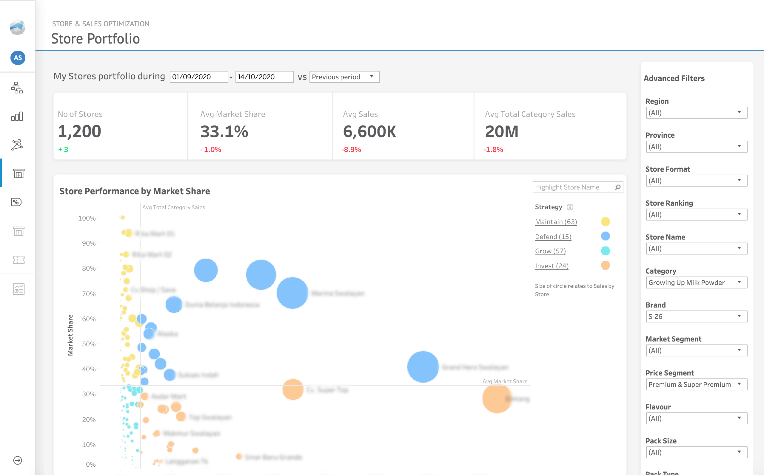Viewport: 764px width, 475px height.
Task: Click the search magnifier in Highlight Store Name
Action: (617, 187)
